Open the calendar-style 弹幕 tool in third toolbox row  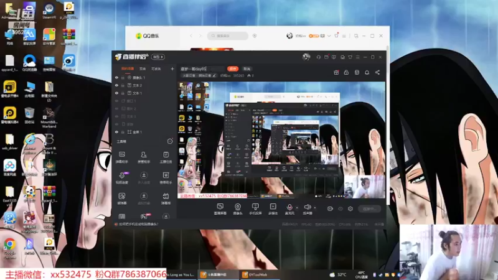[x=166, y=198]
